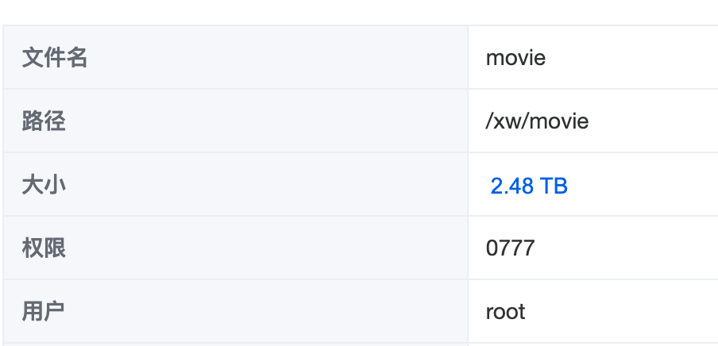Click the 权限 label cell
718x346 pixels.
tap(235, 248)
